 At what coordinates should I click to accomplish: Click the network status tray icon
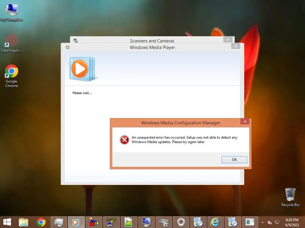tap(277, 222)
